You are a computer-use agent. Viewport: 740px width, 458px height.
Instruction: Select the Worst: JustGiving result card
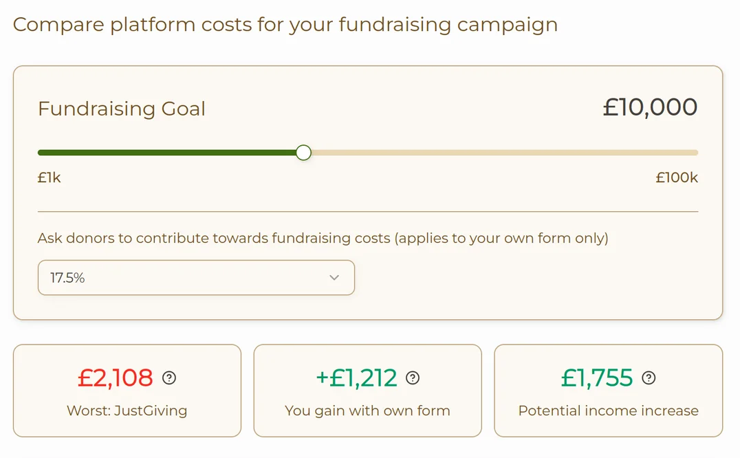(127, 391)
